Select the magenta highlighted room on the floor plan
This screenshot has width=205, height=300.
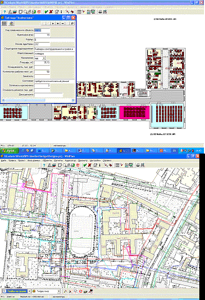[135, 112]
